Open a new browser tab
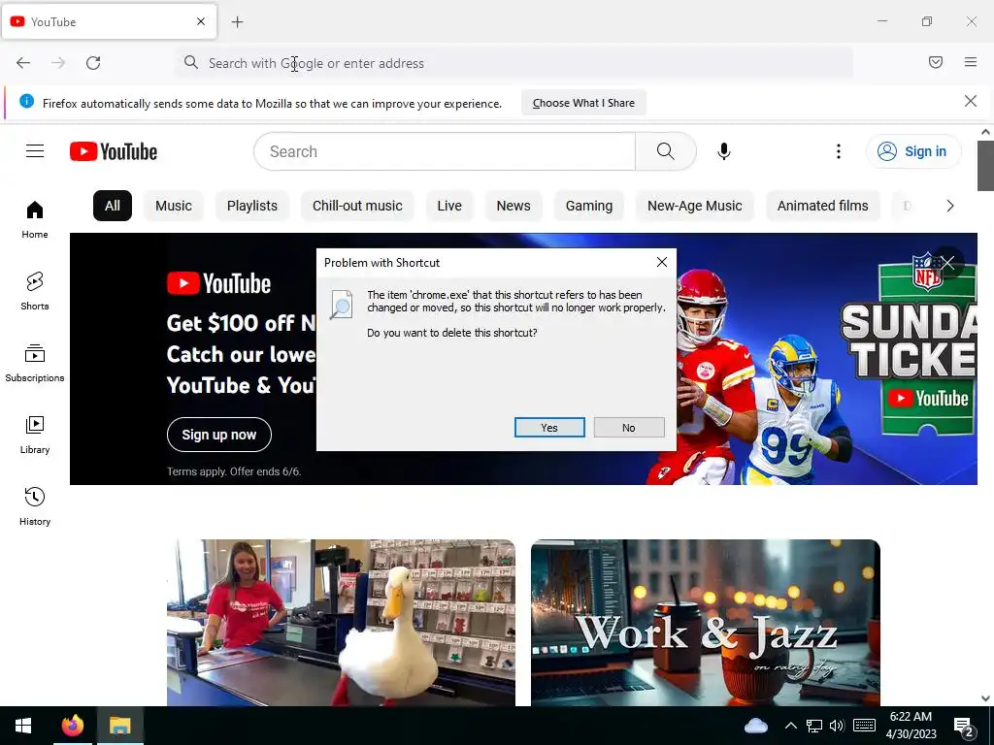 pos(237,22)
